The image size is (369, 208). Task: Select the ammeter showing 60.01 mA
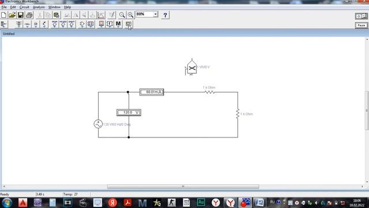[x=152, y=92]
